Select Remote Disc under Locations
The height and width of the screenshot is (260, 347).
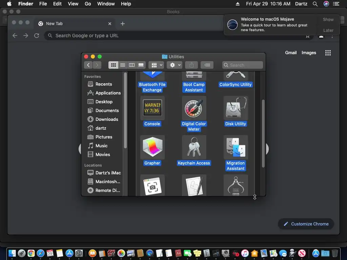click(104, 190)
